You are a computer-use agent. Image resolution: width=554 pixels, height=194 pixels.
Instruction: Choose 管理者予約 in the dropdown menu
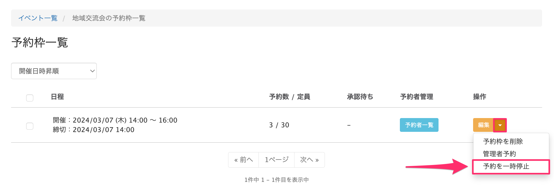499,154
